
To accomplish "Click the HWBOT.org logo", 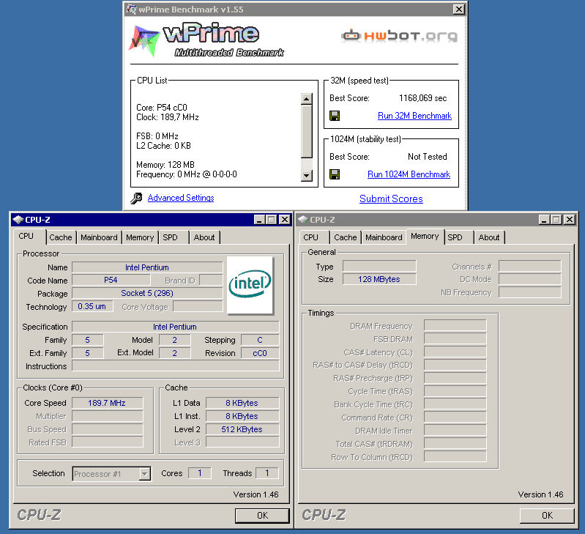I will click(399, 36).
